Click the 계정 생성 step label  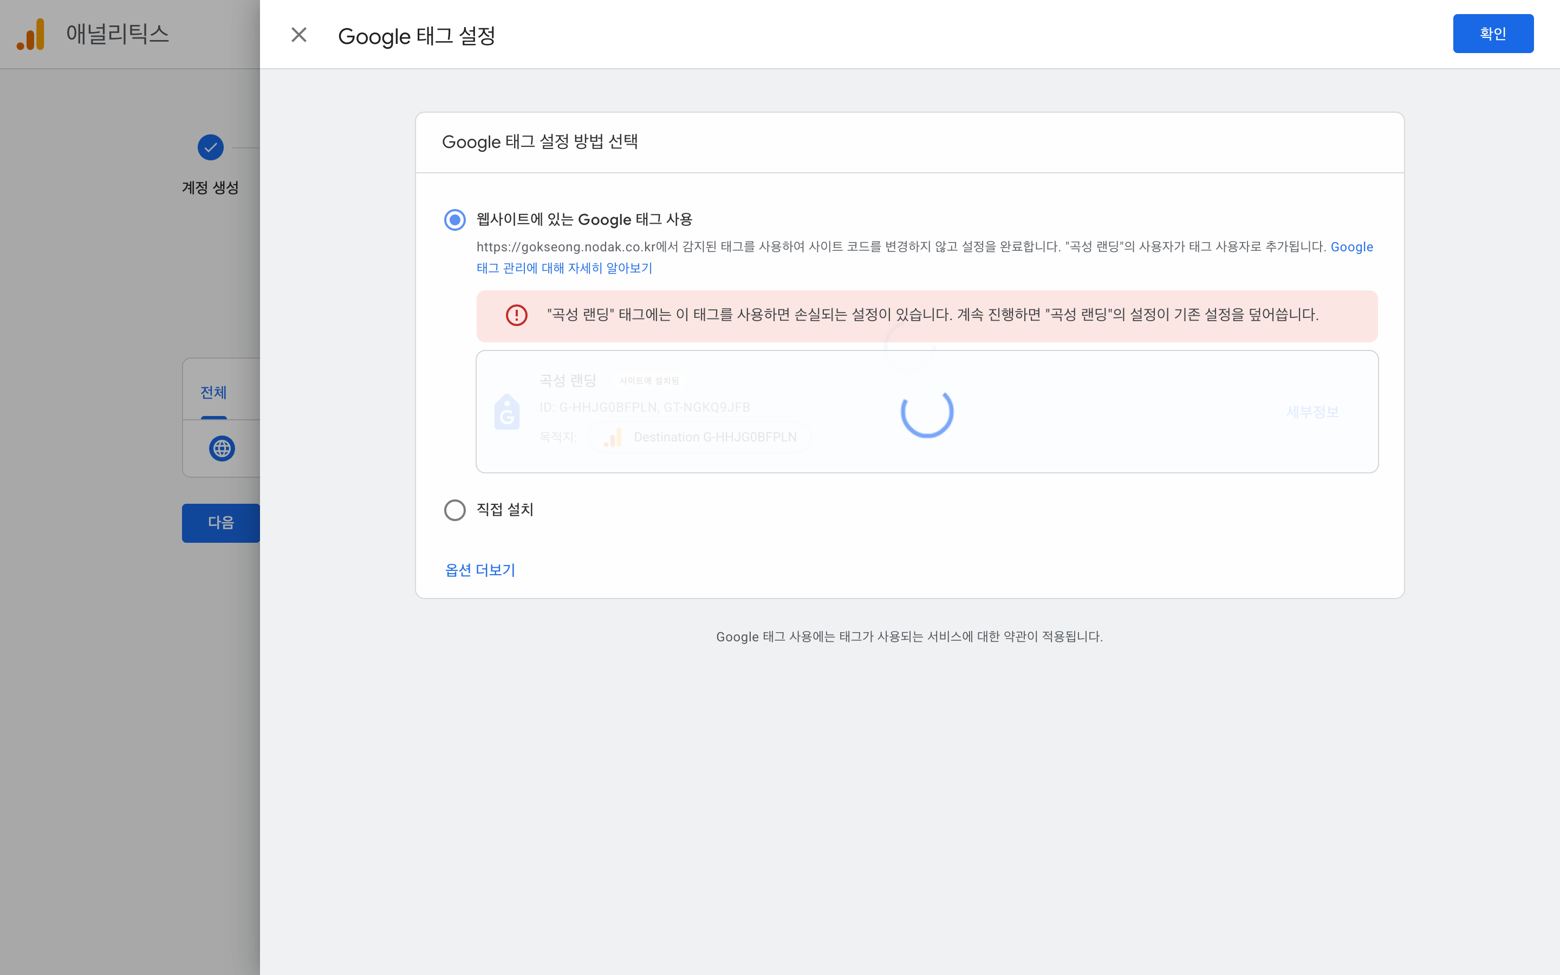coord(210,187)
